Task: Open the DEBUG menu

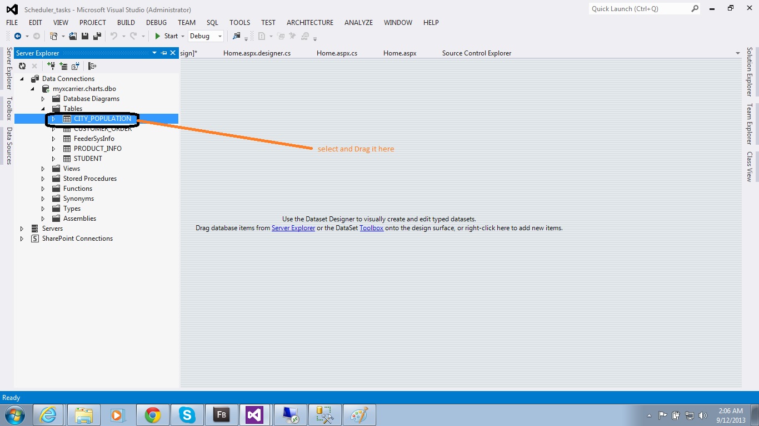Action: click(x=156, y=23)
